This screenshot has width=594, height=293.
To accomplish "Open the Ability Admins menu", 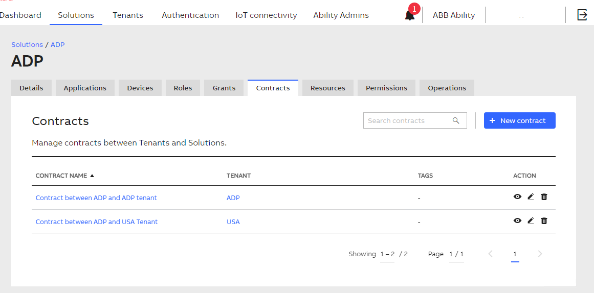I will [341, 15].
